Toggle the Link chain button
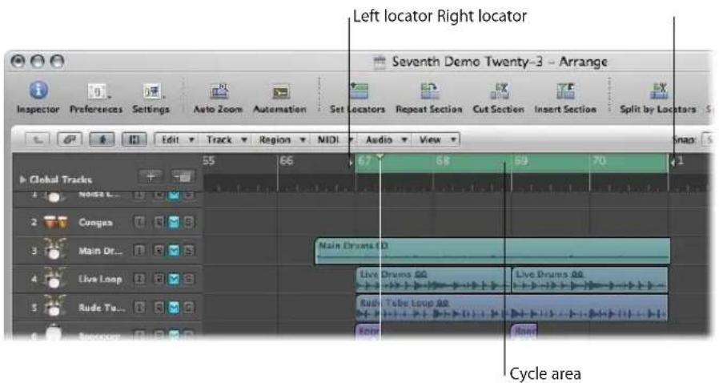Image resolution: width=719 pixels, height=383 pixels. click(70, 139)
